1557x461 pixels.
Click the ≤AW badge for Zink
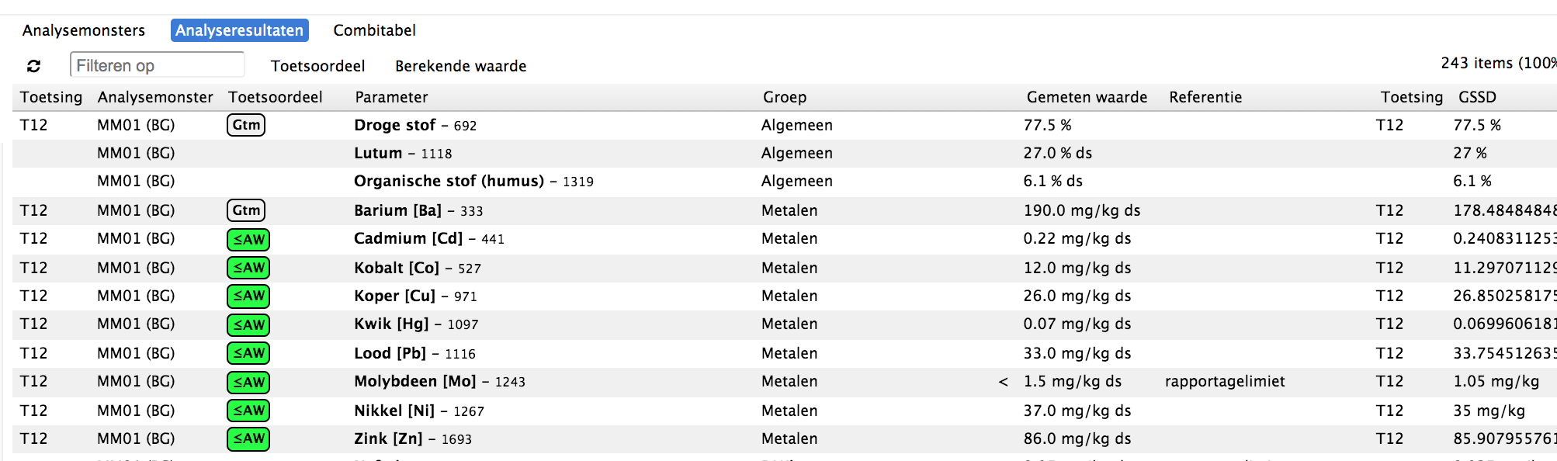[248, 439]
